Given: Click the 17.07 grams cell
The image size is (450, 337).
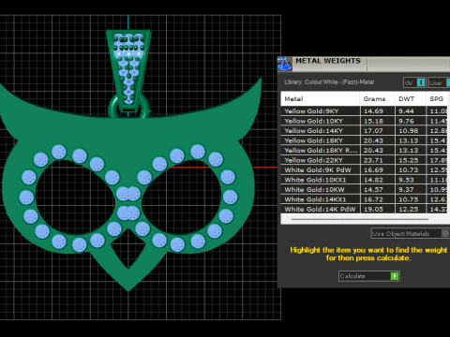Looking at the screenshot, I should (x=378, y=131).
